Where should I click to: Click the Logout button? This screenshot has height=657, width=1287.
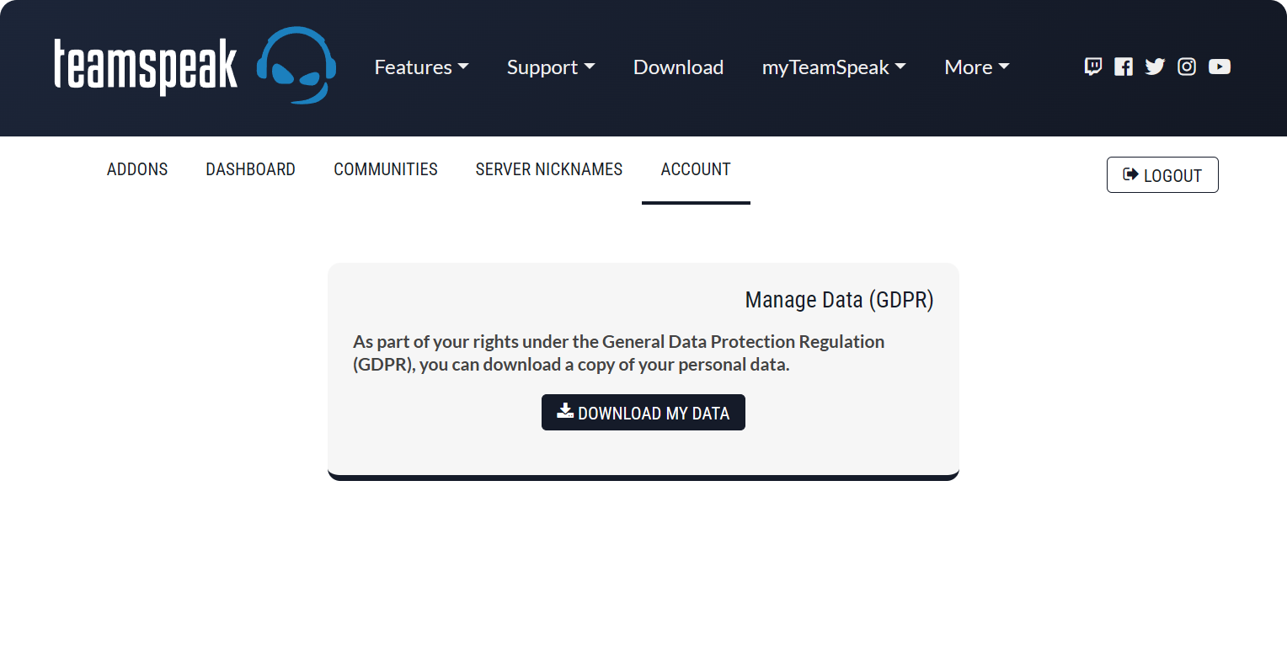click(1162, 175)
